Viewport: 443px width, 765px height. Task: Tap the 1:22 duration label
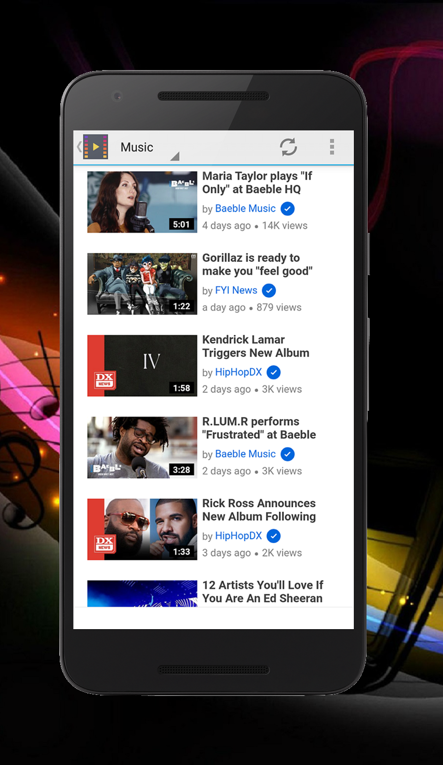[x=181, y=306]
